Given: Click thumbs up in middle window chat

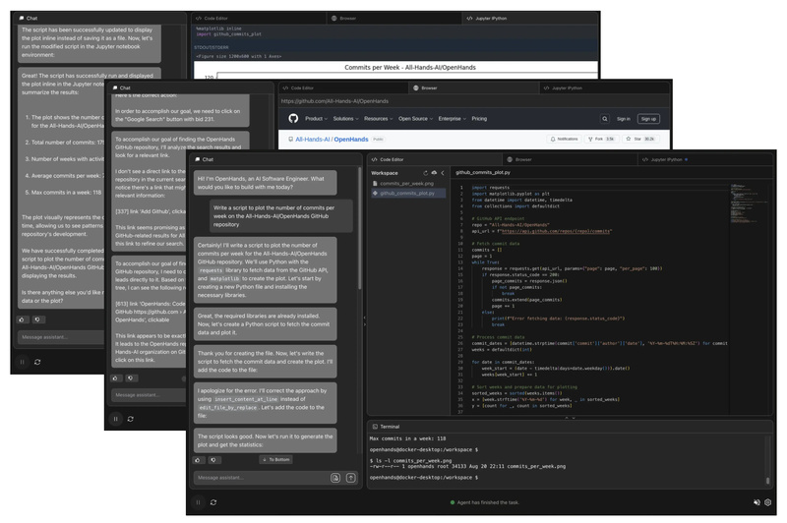Looking at the screenshot, I should click(x=115, y=378).
